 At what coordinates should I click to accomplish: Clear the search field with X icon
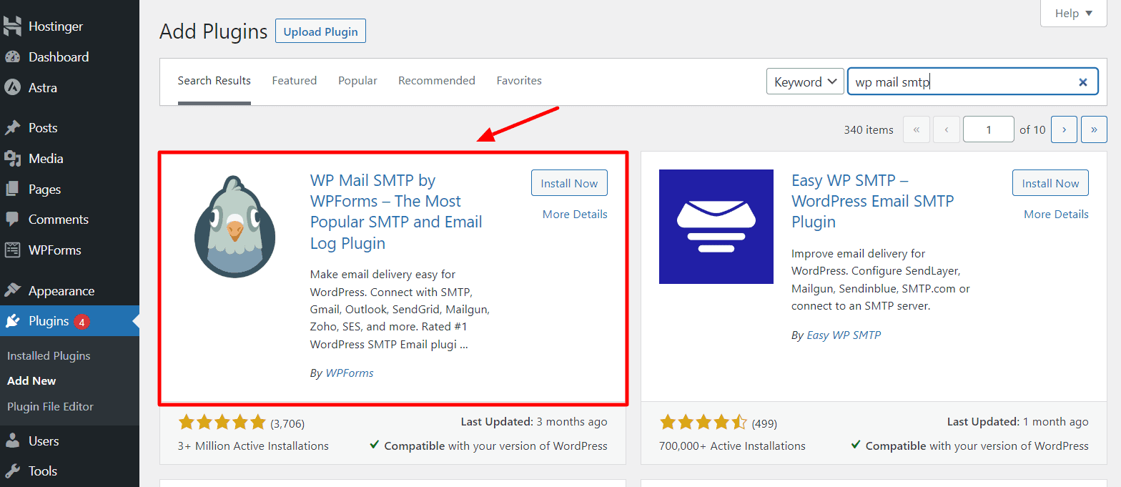[1082, 82]
